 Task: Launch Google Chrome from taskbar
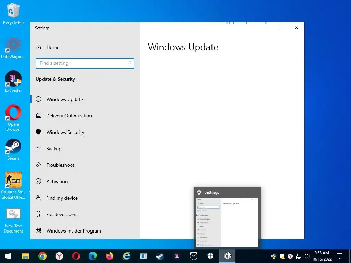pos(42,256)
